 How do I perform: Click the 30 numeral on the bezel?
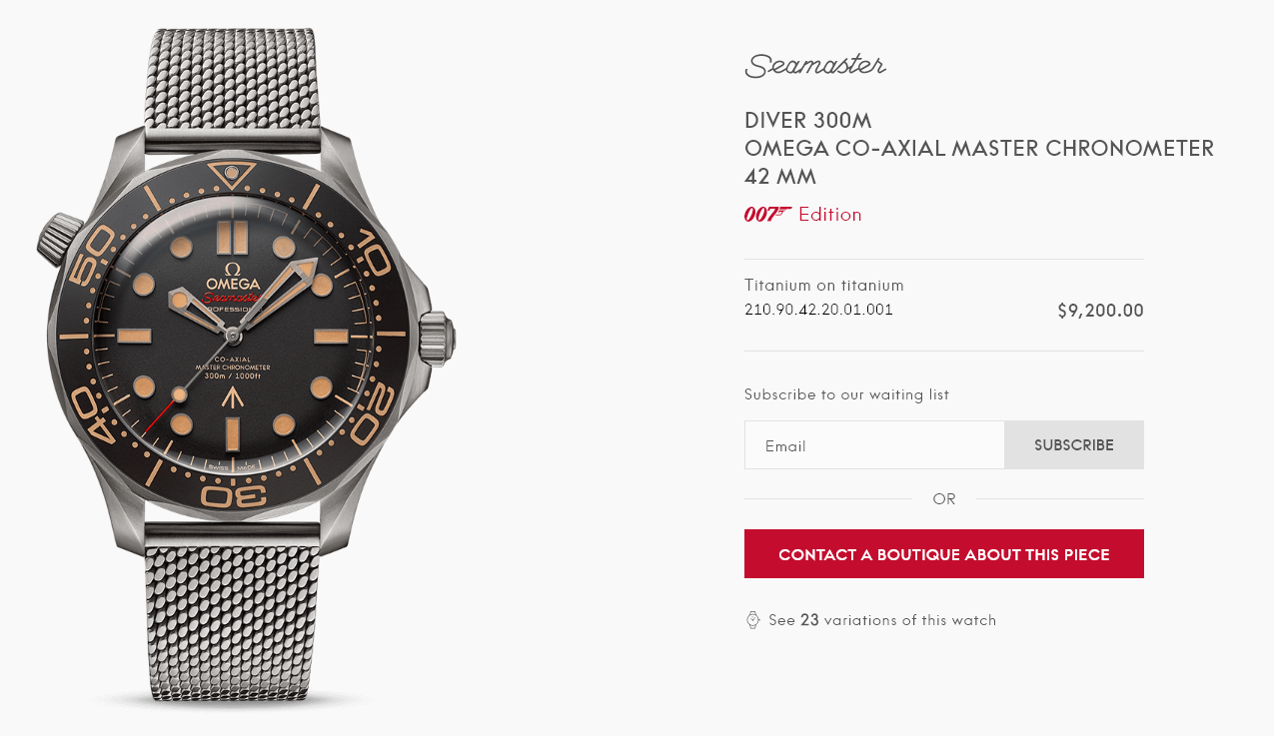[232, 496]
